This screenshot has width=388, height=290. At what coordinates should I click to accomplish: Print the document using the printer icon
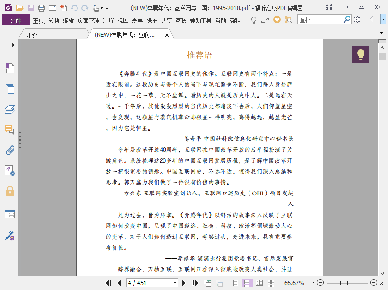(x=42, y=8)
